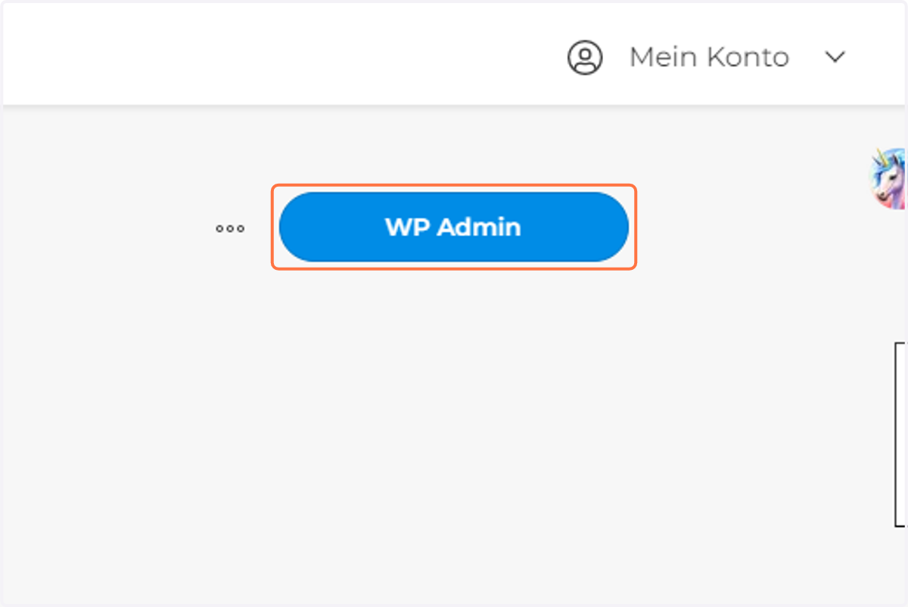908x607 pixels.
Task: Open the Mein Konto menu
Action: point(709,57)
